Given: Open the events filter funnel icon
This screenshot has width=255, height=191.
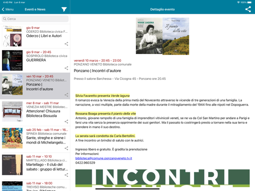Looking at the screenshot, I should (64, 9).
